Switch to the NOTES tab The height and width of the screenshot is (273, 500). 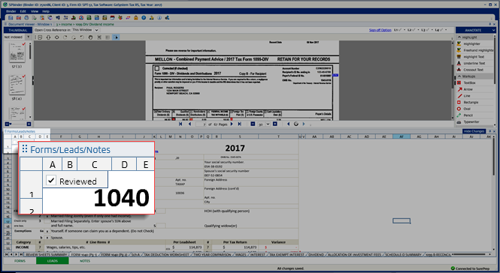(85, 261)
